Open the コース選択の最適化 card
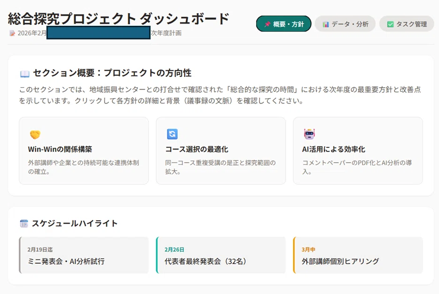439x294 pixels. pyautogui.click(x=221, y=151)
